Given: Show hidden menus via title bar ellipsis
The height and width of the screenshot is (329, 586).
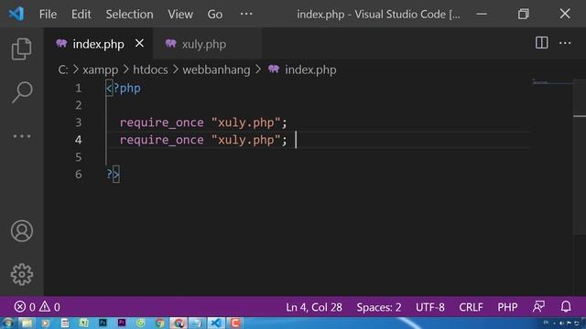Looking at the screenshot, I should [246, 14].
